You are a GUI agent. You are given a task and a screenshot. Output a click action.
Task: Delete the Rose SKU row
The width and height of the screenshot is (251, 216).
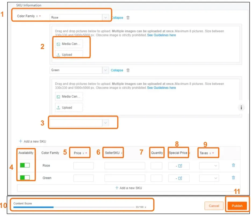coord(233,165)
